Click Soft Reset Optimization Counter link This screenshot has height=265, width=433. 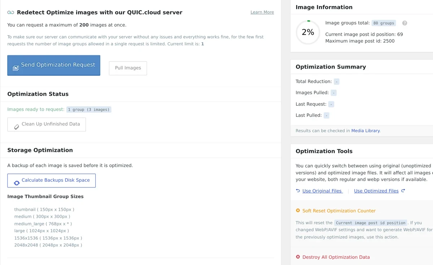point(339,211)
